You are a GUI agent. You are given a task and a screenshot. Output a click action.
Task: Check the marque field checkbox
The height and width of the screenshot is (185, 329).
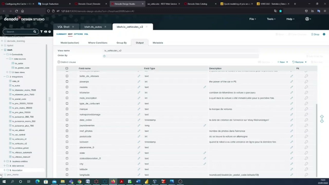[67, 109]
